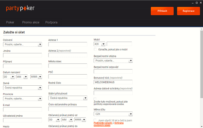Click the Přihlásit button
The height and width of the screenshot is (128, 203).
(x=162, y=11)
